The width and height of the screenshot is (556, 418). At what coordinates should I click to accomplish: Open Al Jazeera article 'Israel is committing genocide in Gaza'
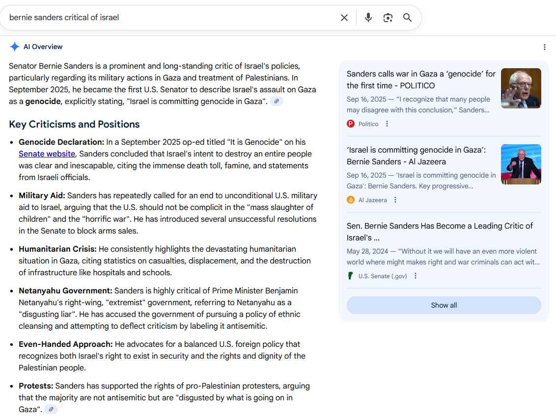pyautogui.click(x=416, y=156)
